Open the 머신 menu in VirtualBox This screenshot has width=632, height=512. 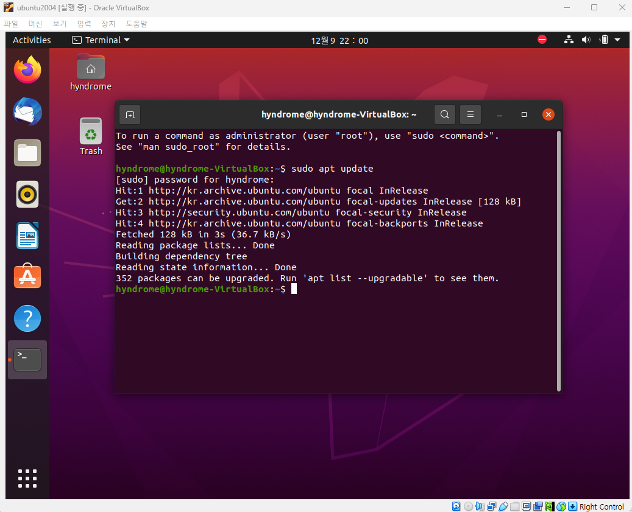(35, 24)
